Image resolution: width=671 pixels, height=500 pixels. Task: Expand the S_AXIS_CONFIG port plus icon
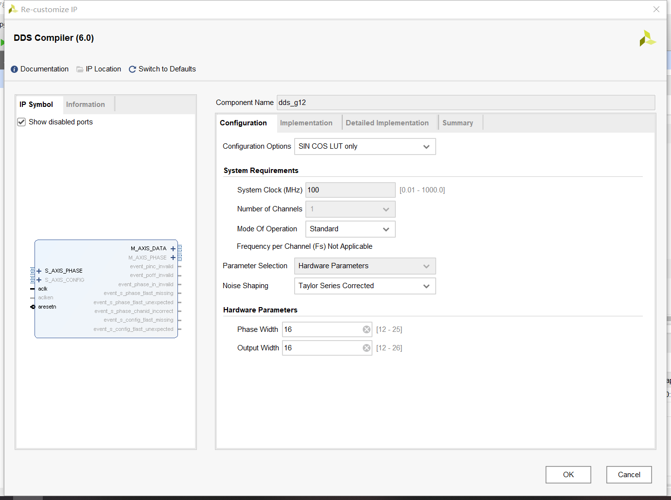(x=39, y=280)
